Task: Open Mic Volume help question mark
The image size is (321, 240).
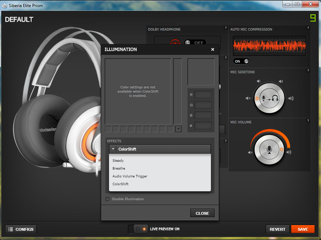Action: pos(308,121)
